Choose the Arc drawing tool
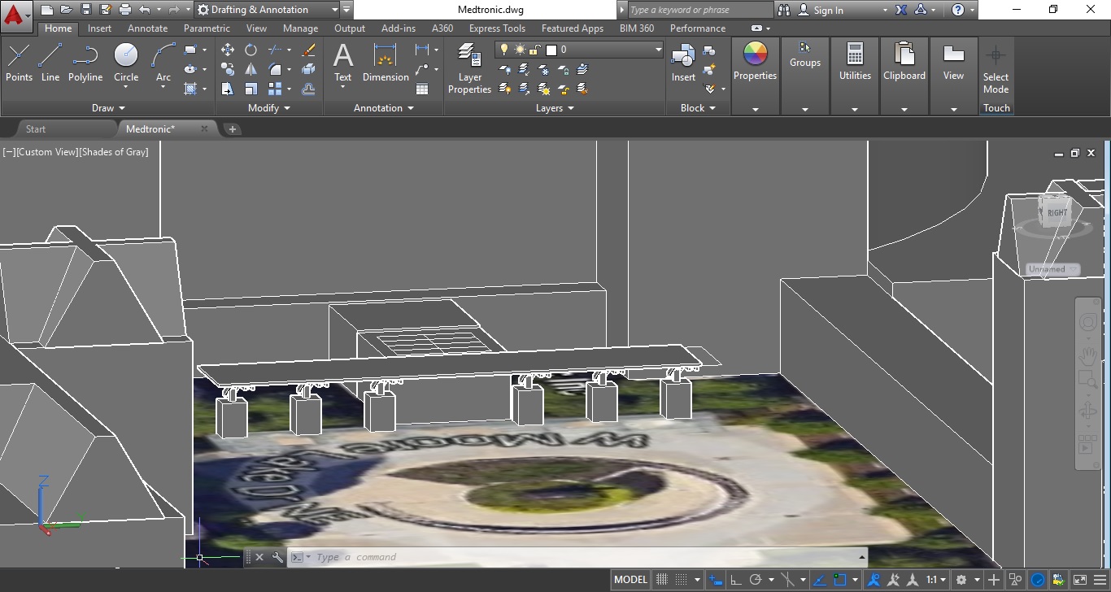 (x=163, y=64)
